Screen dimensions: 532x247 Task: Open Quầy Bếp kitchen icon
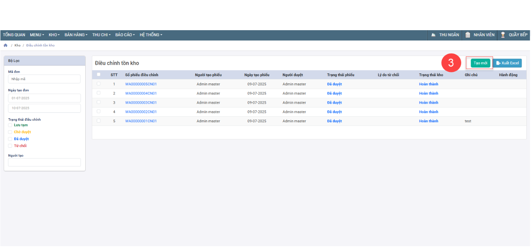pos(503,35)
